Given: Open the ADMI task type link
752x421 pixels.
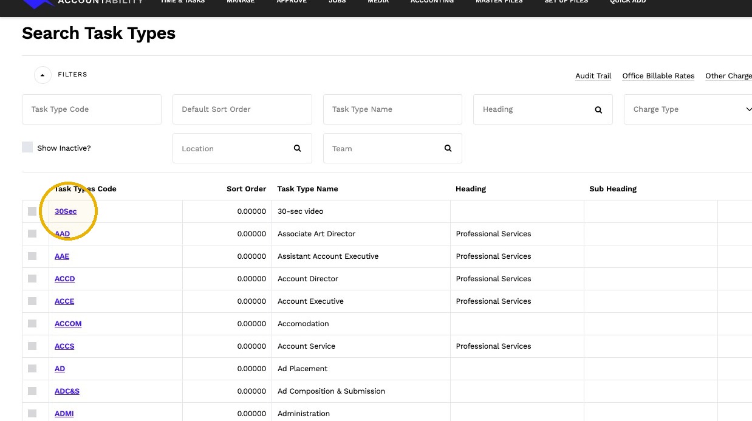Looking at the screenshot, I should tap(64, 414).
